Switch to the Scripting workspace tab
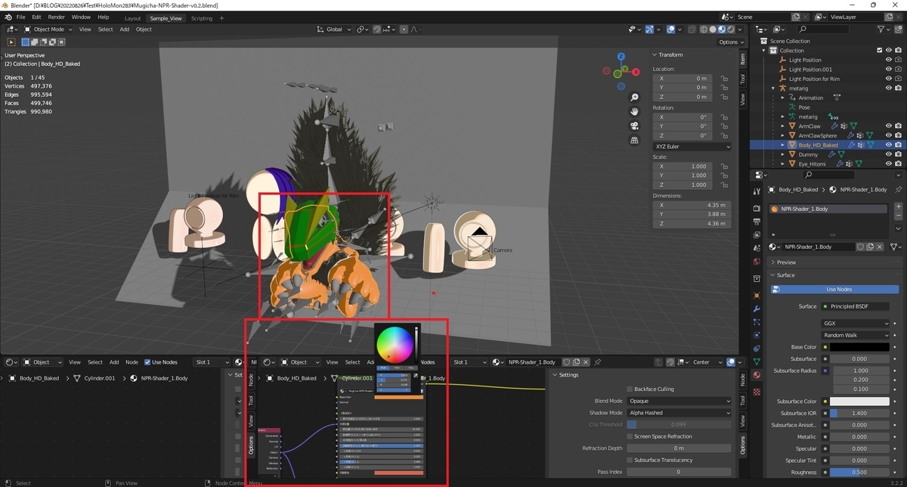907x487 pixels. point(202,17)
